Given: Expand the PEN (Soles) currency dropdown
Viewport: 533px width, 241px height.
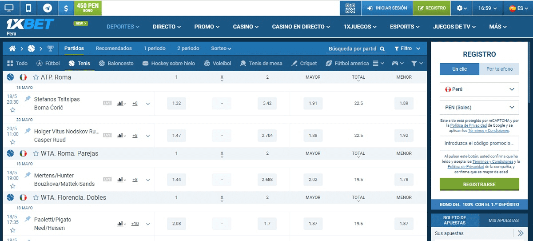Looking at the screenshot, I should pos(479,107).
